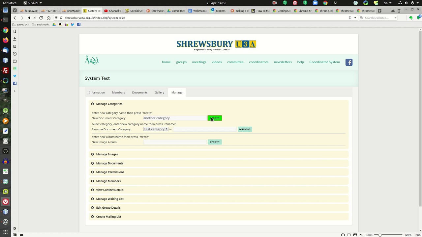Open the Vivaldi menu button

point(32,3)
